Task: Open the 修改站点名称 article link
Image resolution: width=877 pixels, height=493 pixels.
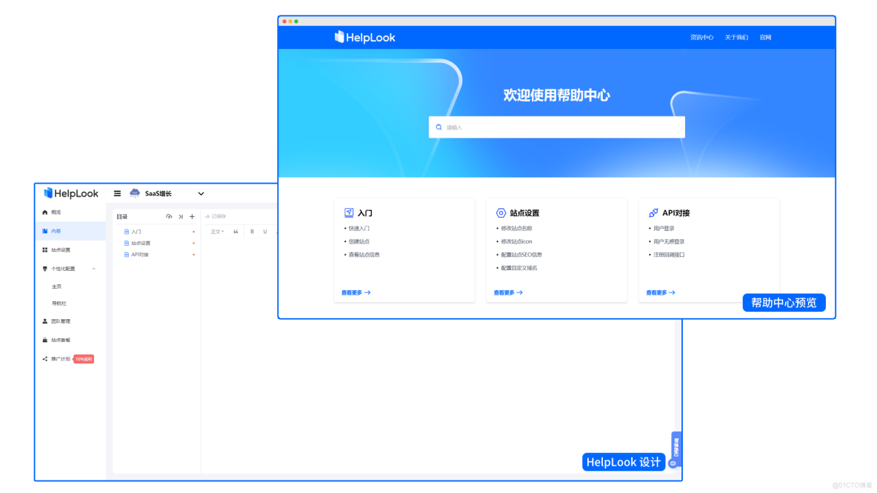Action: coord(516,229)
